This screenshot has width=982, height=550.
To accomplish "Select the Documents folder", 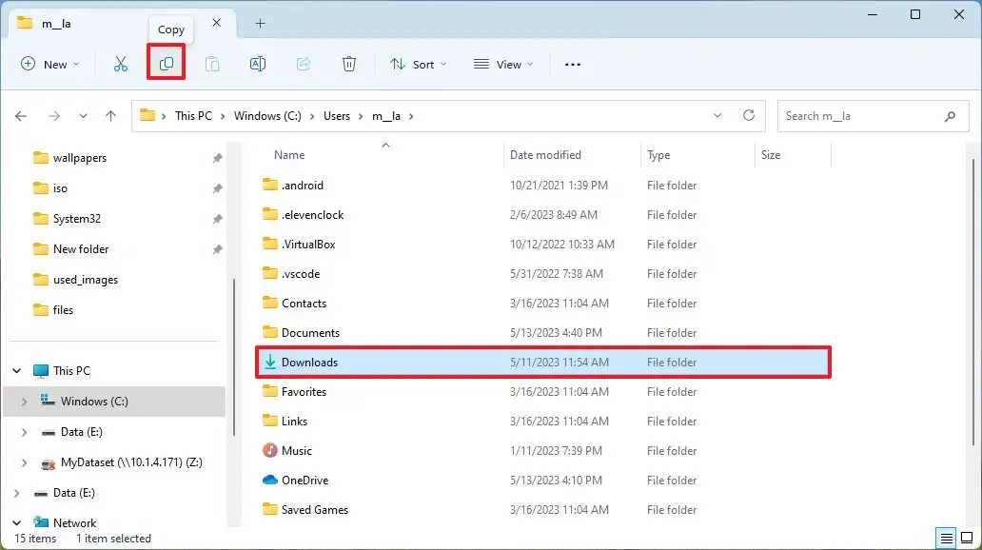I will click(309, 332).
